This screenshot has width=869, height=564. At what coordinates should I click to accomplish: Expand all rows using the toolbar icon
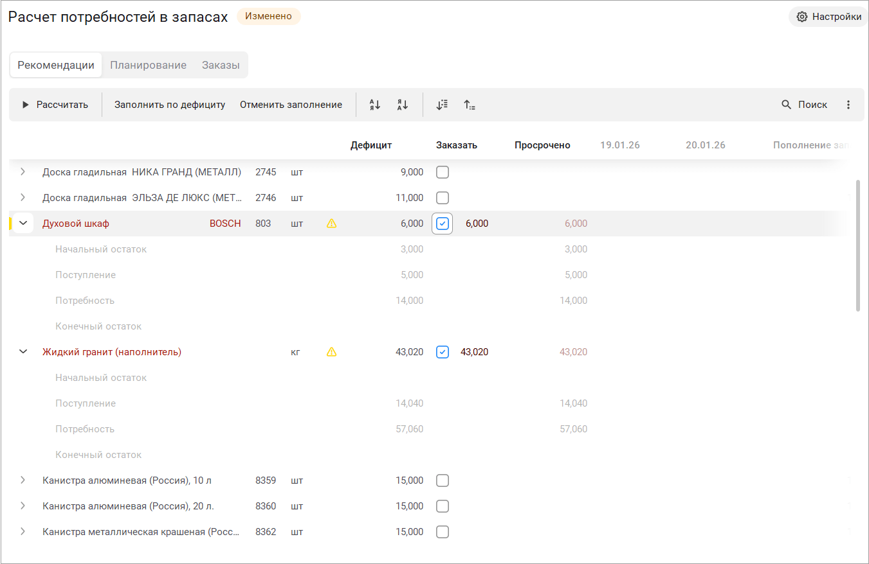tap(442, 105)
